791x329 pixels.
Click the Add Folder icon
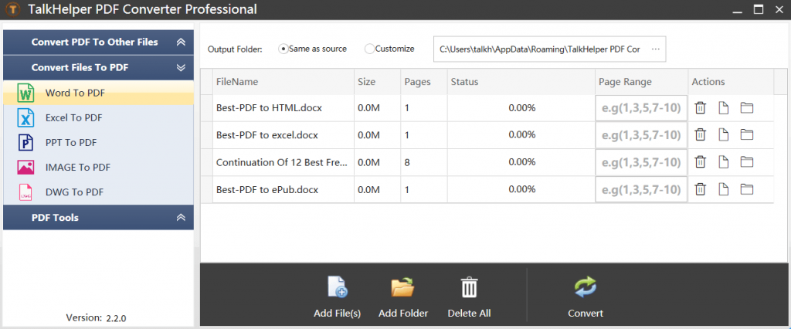click(x=402, y=287)
